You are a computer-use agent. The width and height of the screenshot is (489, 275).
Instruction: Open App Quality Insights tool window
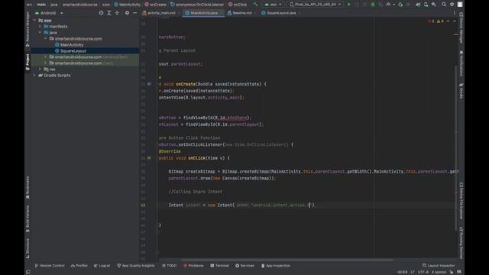pyautogui.click(x=136, y=266)
